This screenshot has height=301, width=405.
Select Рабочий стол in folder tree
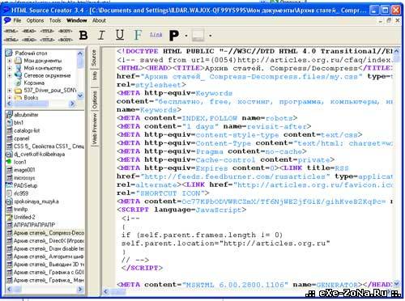pos(31,53)
